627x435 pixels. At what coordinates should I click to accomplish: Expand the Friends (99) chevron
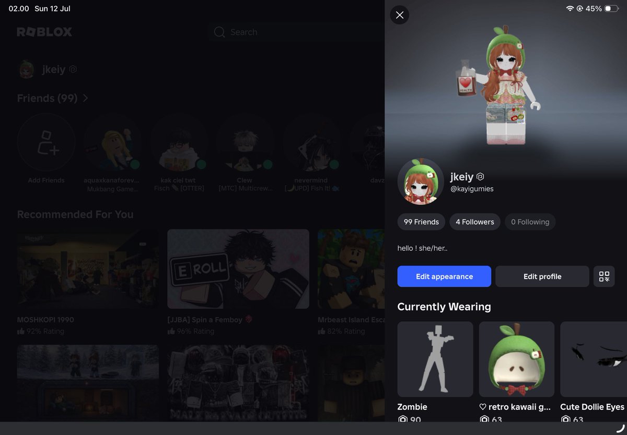(85, 98)
